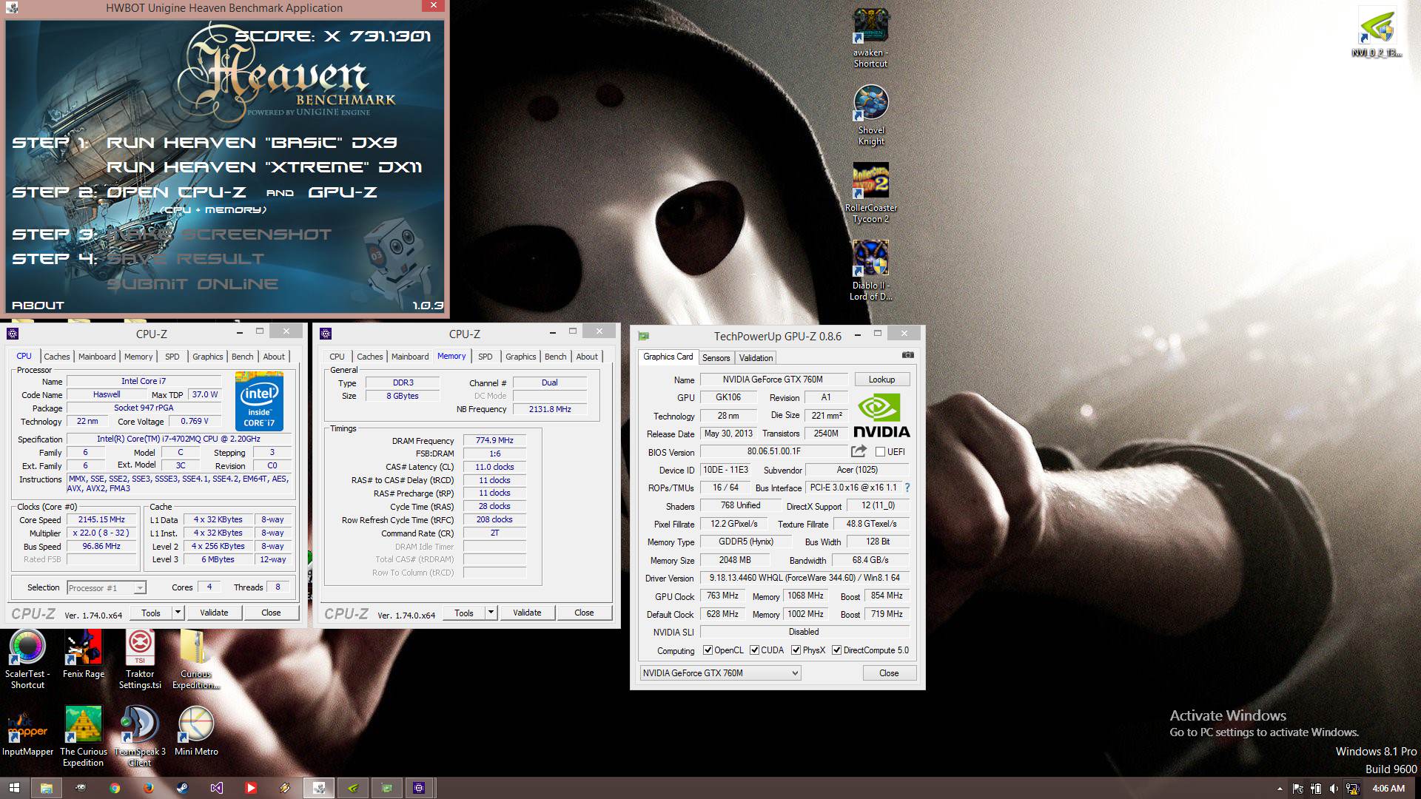Image resolution: width=1421 pixels, height=799 pixels.
Task: Open ScalerTest shortcut icon
Action: pos(27,660)
